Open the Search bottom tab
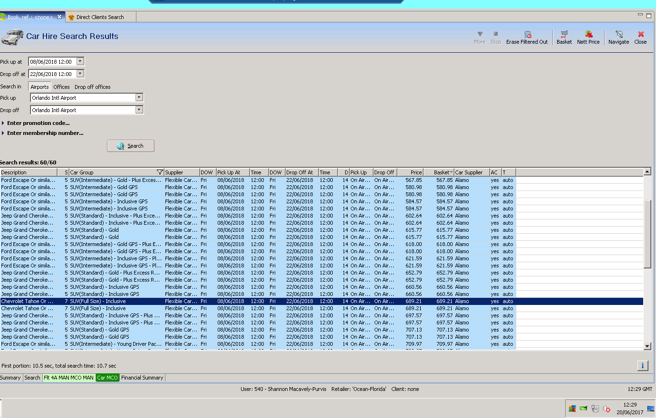 32,378
